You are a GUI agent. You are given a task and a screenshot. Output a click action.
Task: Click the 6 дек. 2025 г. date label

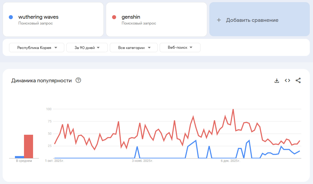coord(231,161)
